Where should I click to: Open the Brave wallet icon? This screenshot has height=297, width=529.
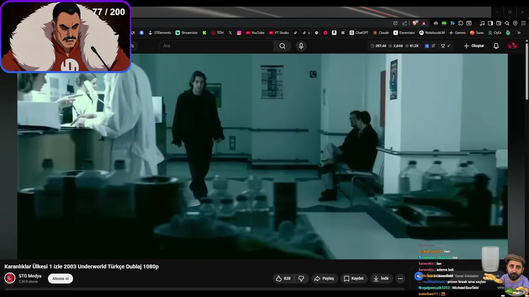click(x=498, y=23)
